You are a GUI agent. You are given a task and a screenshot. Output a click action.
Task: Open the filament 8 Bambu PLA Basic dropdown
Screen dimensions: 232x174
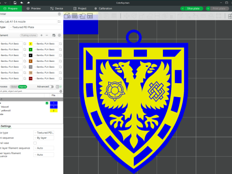pos(45,61)
